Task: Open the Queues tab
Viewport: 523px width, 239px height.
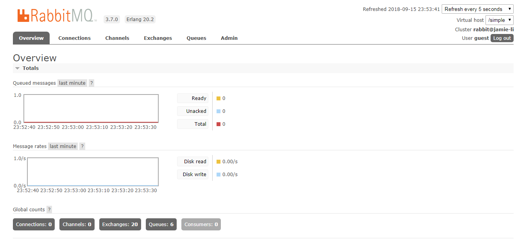Action: click(x=196, y=38)
